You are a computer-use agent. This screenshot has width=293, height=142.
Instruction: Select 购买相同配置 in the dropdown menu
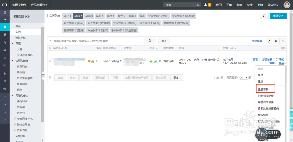266,96
